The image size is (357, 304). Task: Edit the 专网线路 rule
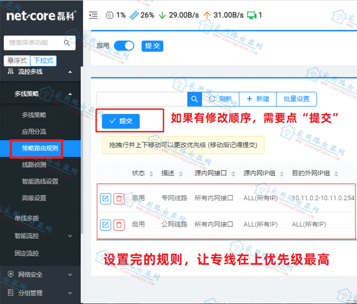tap(106, 198)
